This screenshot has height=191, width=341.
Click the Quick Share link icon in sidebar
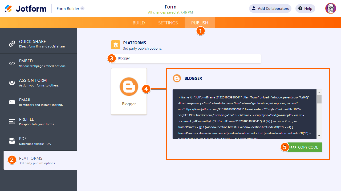pyautogui.click(x=12, y=44)
